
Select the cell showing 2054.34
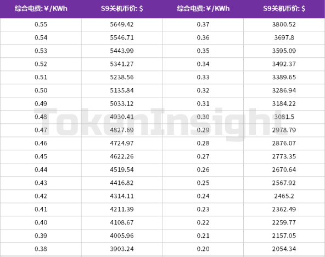284,249
